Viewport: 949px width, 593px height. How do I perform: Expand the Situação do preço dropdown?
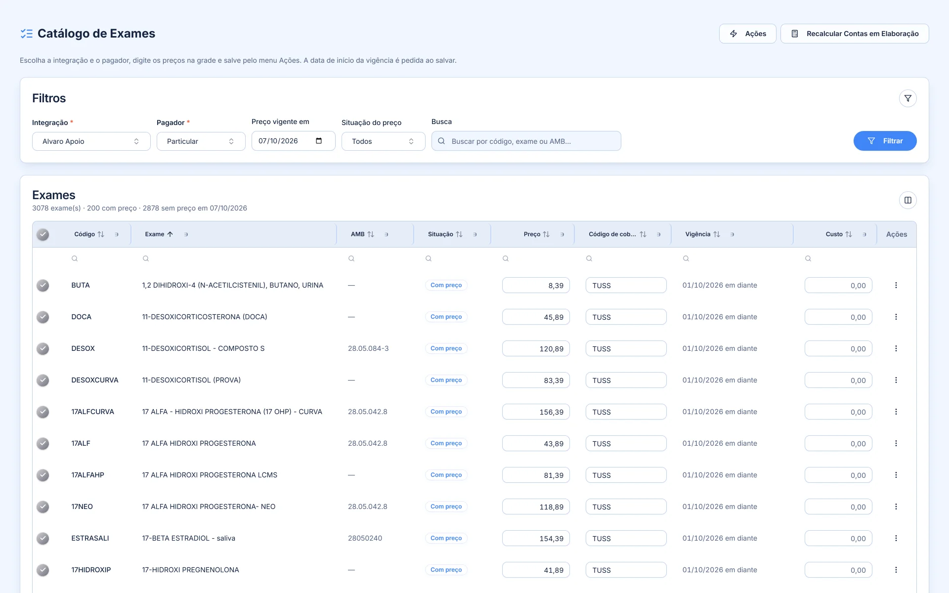point(384,141)
